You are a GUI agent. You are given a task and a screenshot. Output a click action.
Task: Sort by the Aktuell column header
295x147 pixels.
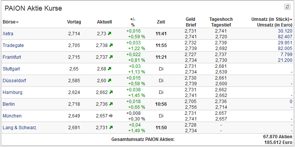click(104, 22)
